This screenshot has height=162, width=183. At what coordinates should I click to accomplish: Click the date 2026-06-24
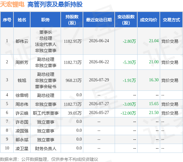[x=99, y=41]
